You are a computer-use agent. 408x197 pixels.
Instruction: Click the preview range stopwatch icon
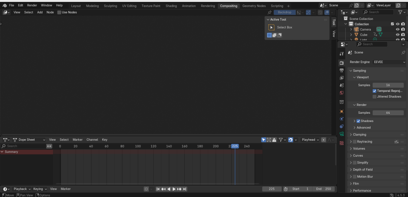coord(286,189)
